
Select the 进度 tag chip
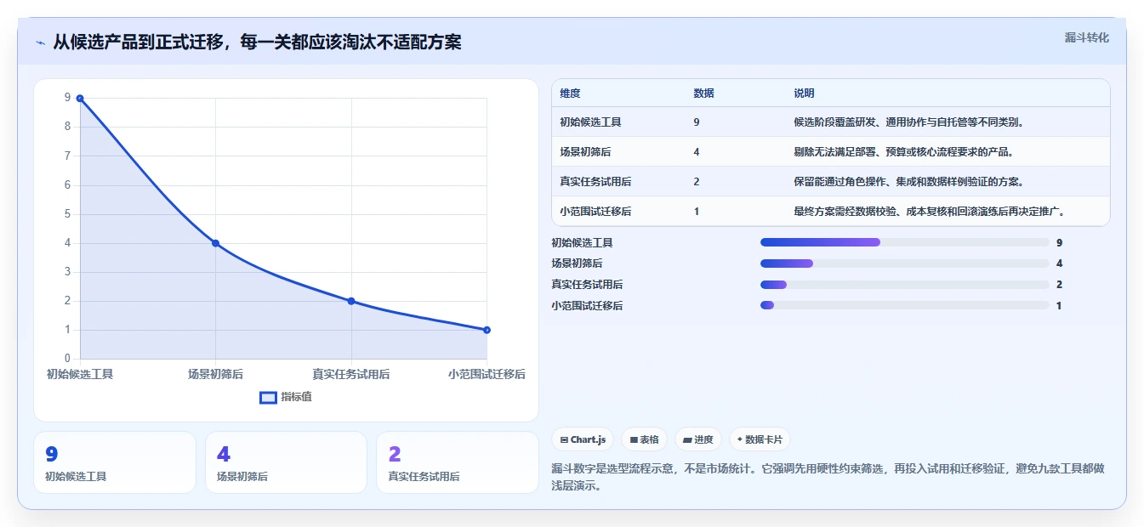(697, 439)
